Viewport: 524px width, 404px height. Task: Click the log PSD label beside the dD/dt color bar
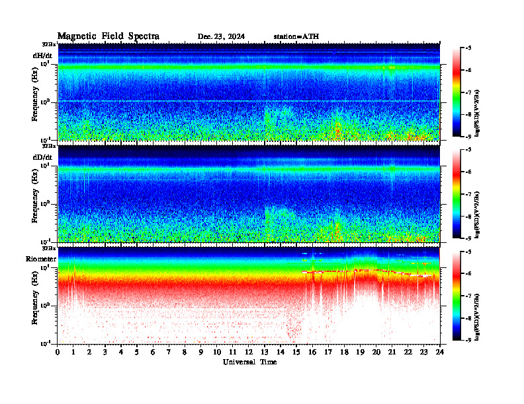[477, 215]
